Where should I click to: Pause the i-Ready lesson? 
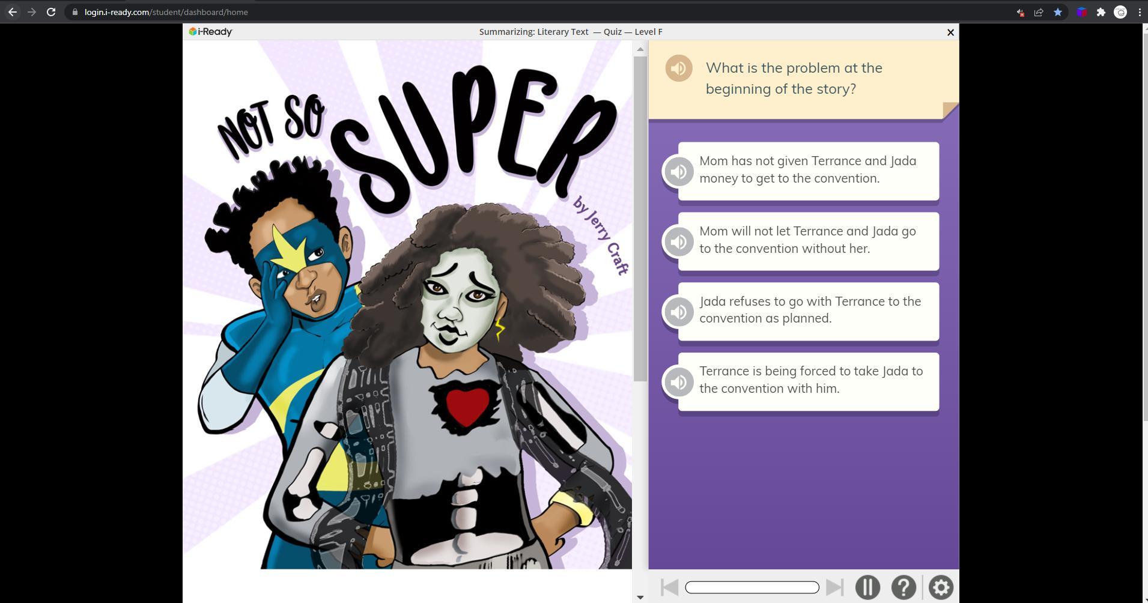tap(867, 587)
